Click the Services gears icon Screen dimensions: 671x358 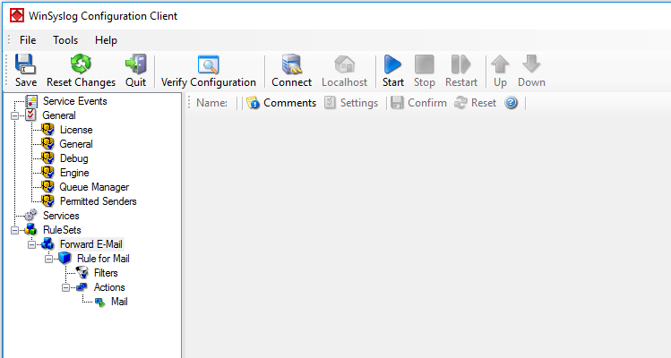[x=30, y=215]
